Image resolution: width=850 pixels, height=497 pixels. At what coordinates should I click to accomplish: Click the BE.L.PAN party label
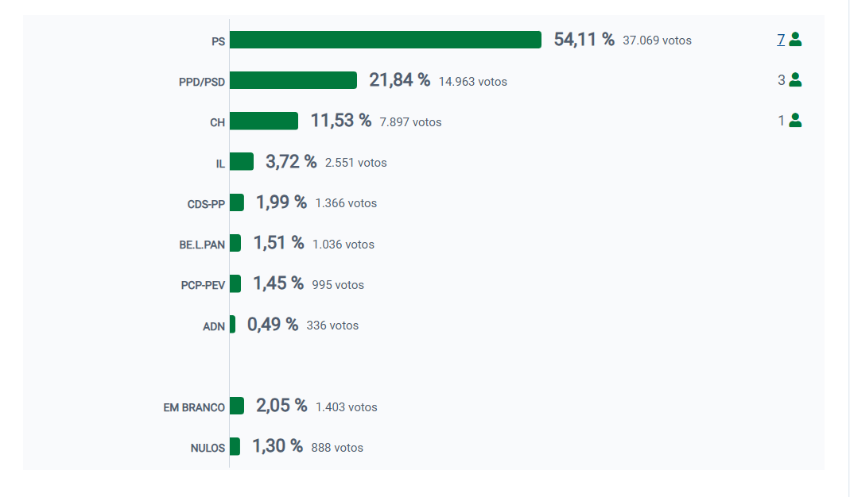pos(202,245)
